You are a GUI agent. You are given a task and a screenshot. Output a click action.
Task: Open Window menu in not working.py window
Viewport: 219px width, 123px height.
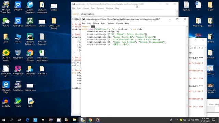(x=119, y=23)
